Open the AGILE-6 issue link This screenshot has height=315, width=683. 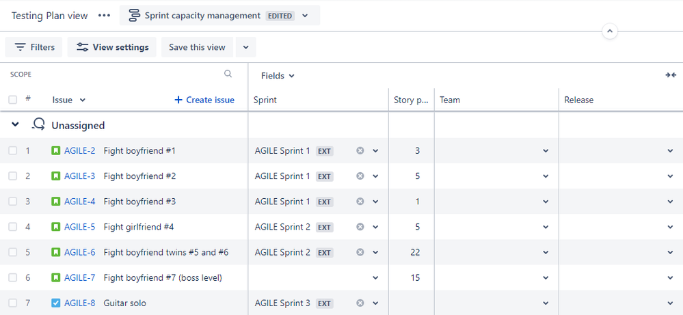point(79,252)
